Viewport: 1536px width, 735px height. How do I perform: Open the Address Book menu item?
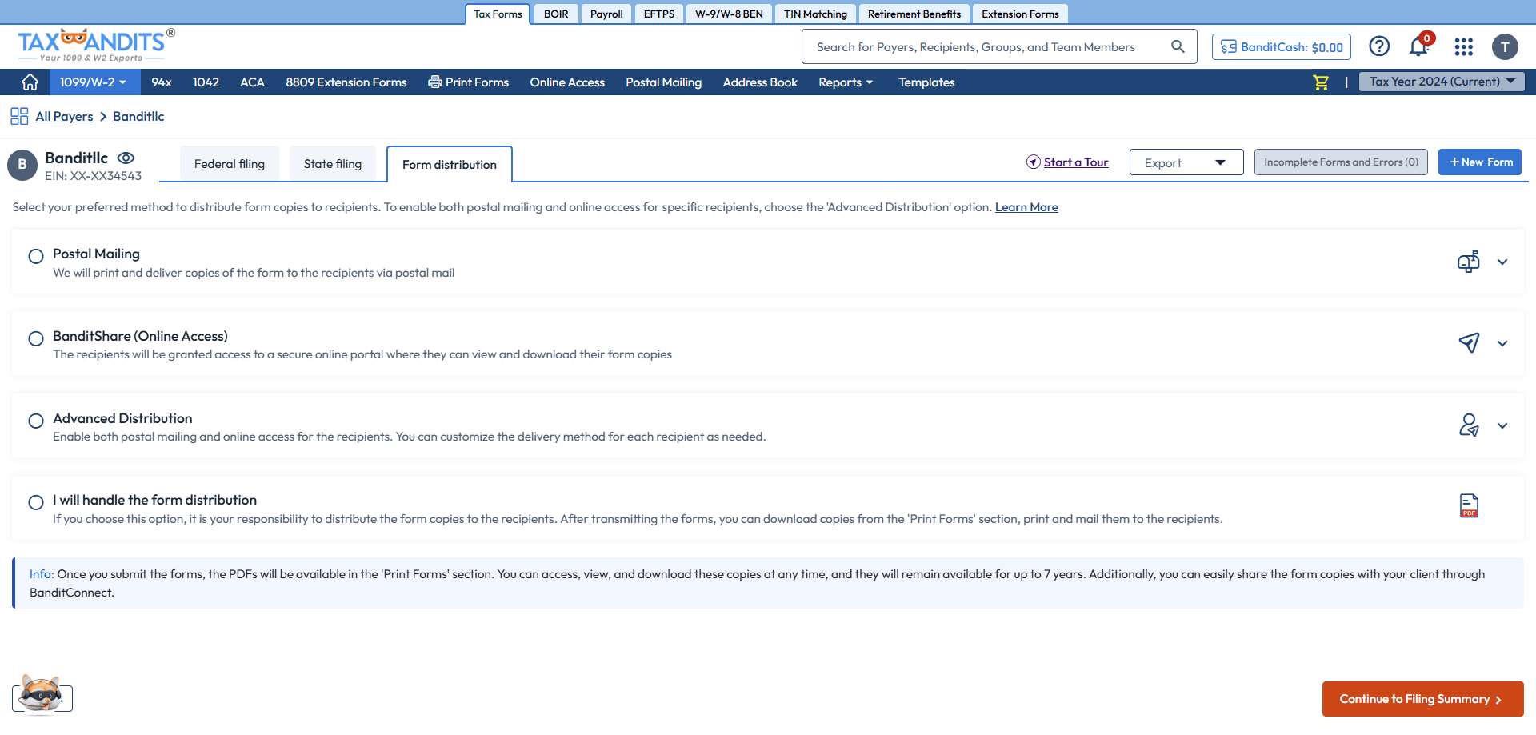click(760, 82)
